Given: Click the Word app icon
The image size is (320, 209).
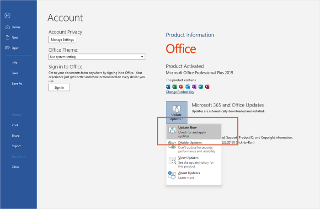Looking at the screenshot, I should pos(168,87).
